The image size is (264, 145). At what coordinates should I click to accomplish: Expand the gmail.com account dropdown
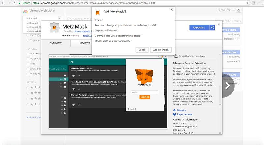coord(226,10)
